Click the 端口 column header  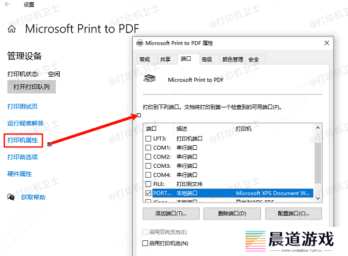point(151,129)
